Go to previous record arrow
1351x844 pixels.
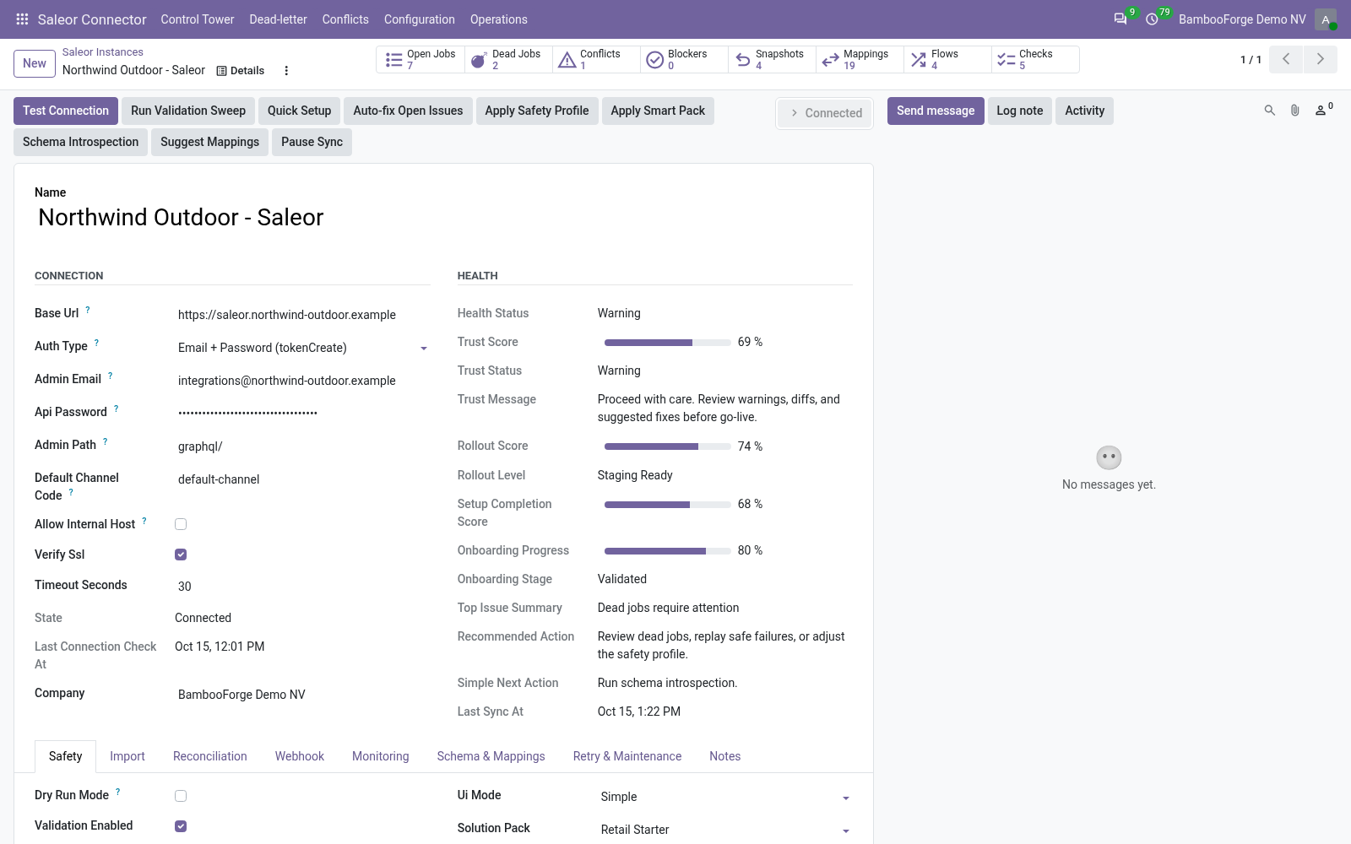[1286, 59]
